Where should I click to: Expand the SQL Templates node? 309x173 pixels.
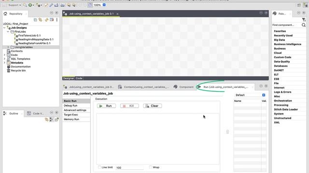(4, 59)
